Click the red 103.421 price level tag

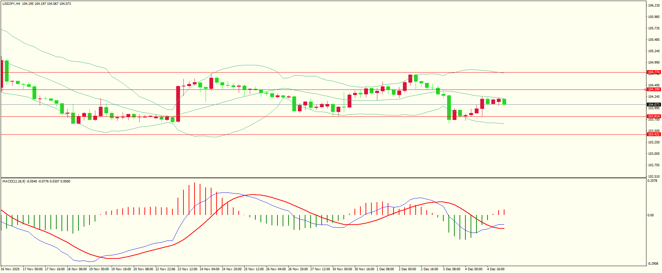click(x=653, y=134)
